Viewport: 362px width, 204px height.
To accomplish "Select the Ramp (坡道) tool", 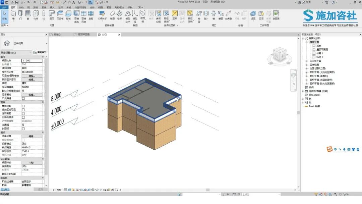I will pos(112,15).
